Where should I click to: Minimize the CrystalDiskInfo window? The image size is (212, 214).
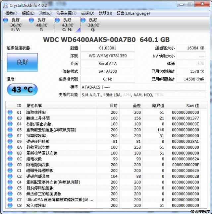tap(181, 4)
